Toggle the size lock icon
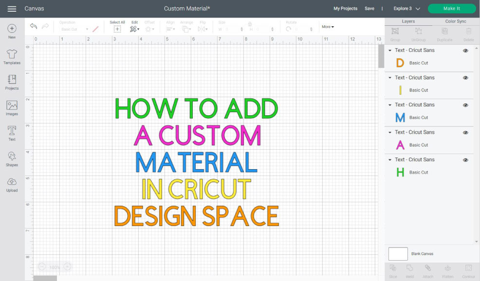The width and height of the screenshot is (480, 281). pyautogui.click(x=250, y=24)
